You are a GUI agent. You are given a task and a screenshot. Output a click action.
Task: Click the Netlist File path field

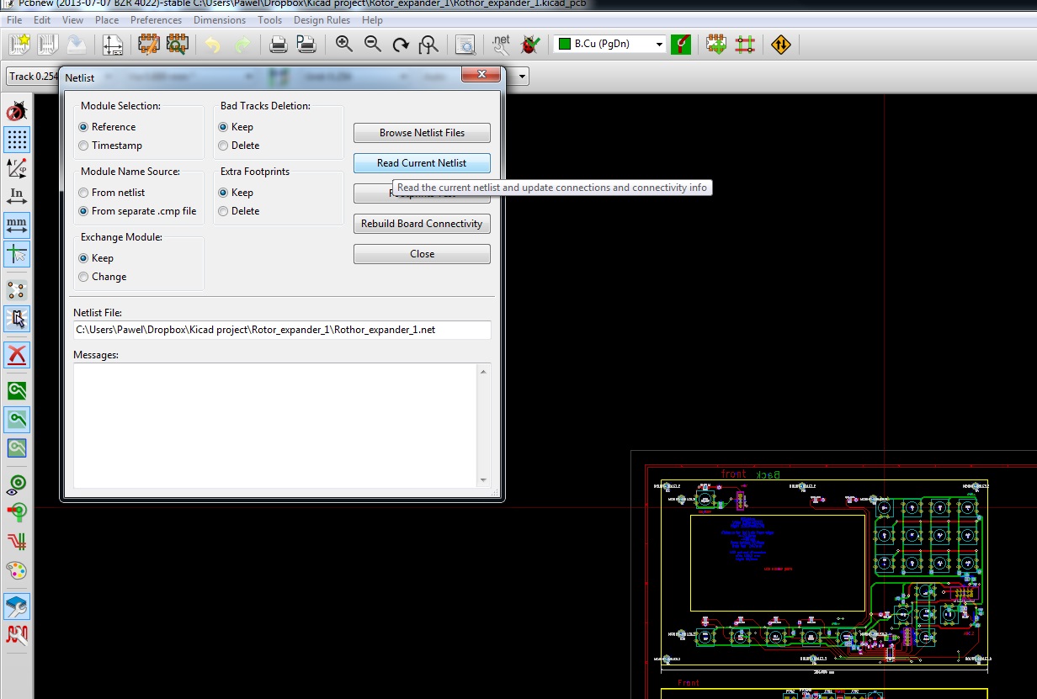coord(281,330)
